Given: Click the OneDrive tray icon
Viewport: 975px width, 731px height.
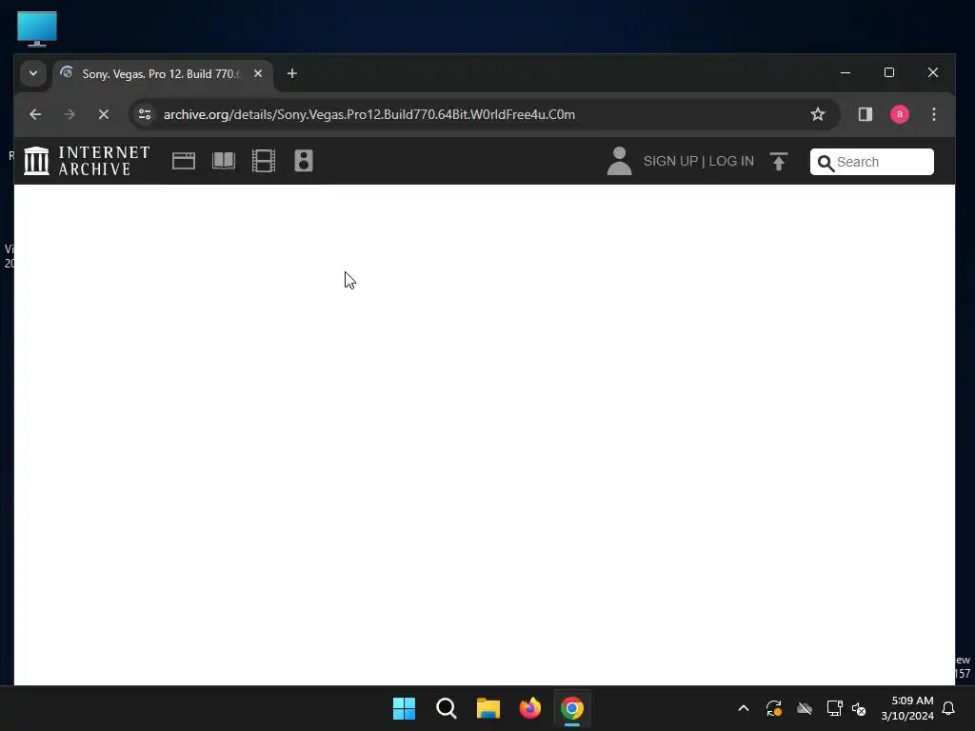Looking at the screenshot, I should [804, 708].
